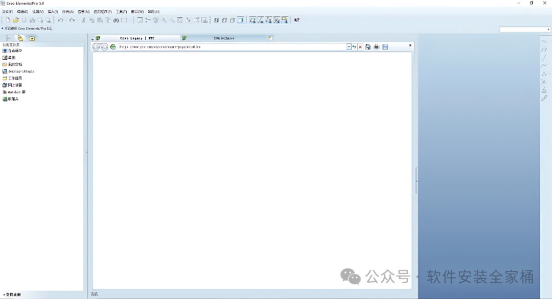The image size is (552, 299).
Task: Click the Zoom Out magnifier icon
Action: (172, 20)
